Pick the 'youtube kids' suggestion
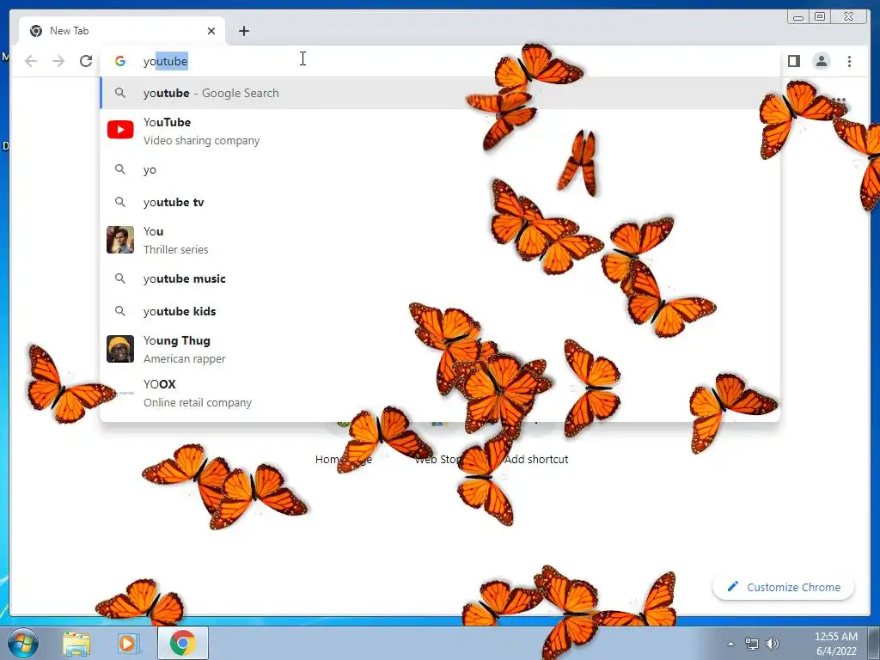The height and width of the screenshot is (660, 880). [441, 311]
